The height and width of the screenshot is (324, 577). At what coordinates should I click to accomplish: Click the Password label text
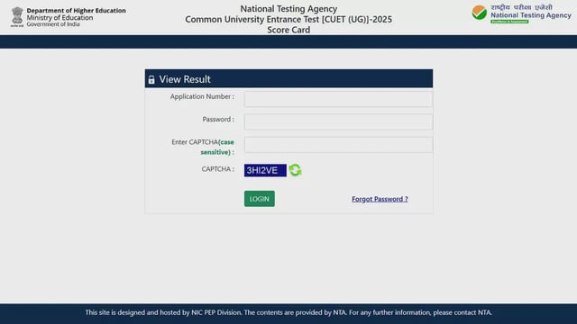coord(218,120)
